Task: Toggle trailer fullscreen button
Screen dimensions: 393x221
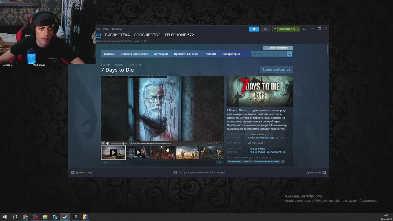Action: 221,143
